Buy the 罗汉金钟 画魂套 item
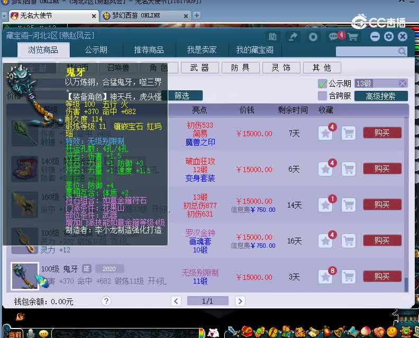 (382, 241)
